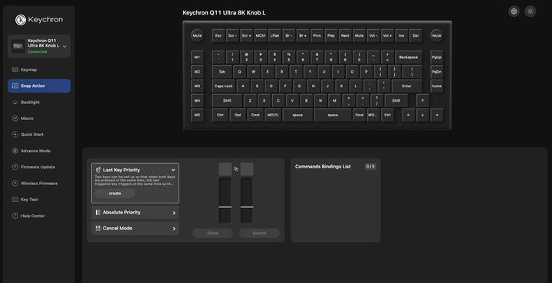Open the Snap Action page

[39, 86]
